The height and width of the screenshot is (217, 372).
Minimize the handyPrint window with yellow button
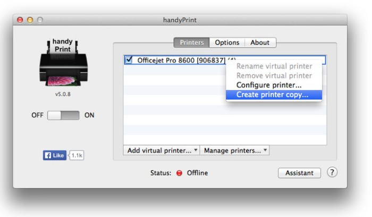click(30, 20)
